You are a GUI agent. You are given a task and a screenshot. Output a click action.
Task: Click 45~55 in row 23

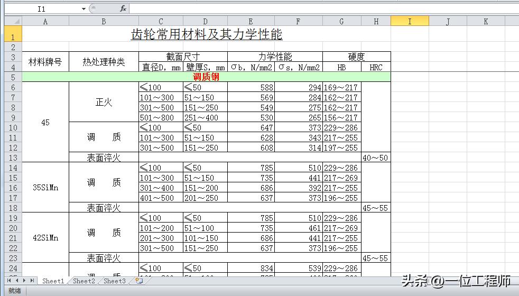[376, 258]
